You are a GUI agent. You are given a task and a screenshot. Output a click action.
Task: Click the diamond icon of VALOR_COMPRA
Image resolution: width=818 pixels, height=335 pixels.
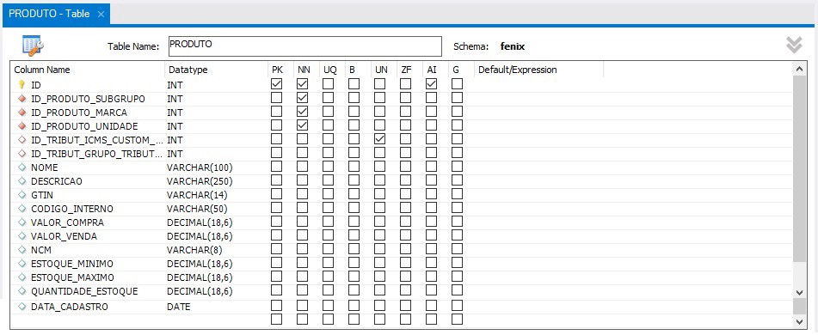(x=22, y=222)
